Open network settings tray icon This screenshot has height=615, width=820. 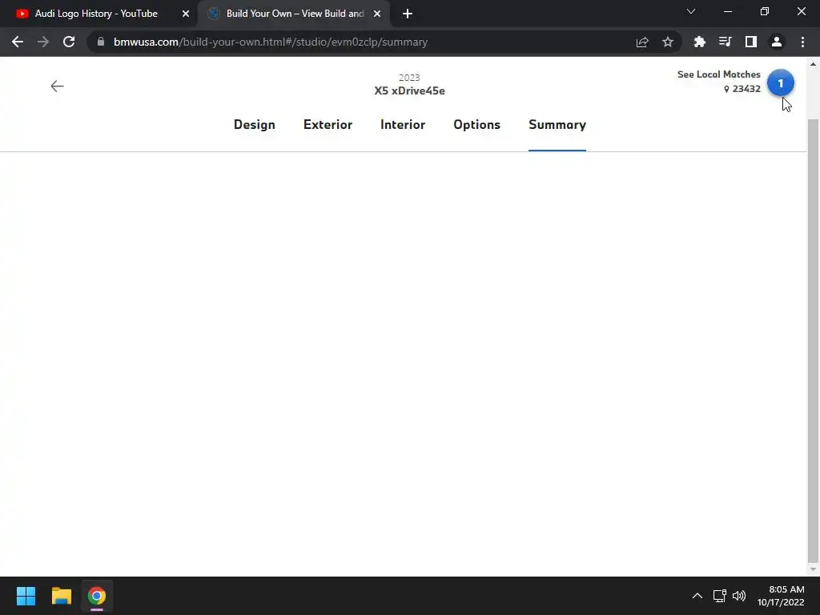click(x=720, y=596)
